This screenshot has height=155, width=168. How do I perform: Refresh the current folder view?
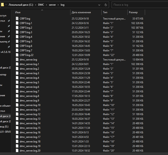pos(106,5)
